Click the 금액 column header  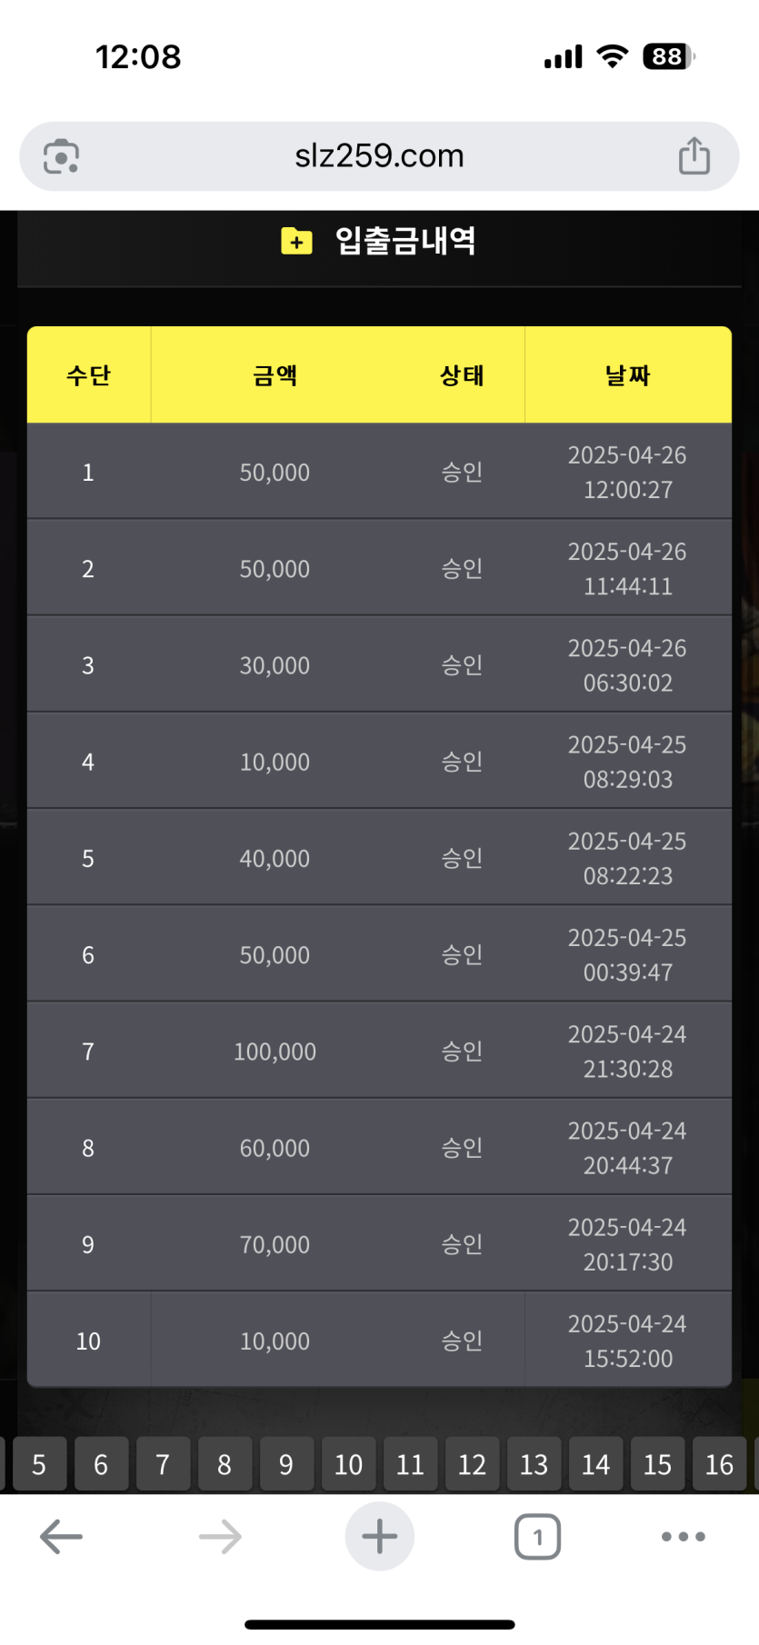[x=275, y=375]
